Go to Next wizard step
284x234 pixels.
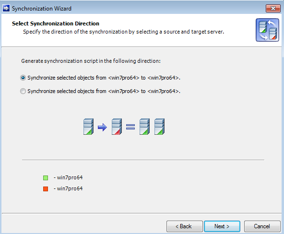tap(222, 226)
